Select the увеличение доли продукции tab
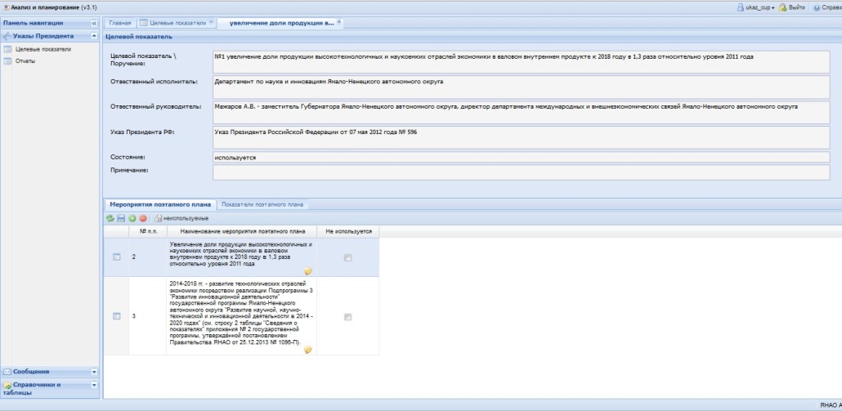842x411 pixels. (281, 23)
